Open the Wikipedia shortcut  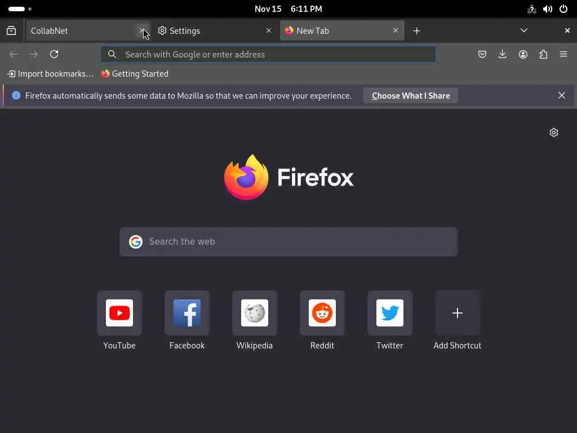click(x=255, y=320)
